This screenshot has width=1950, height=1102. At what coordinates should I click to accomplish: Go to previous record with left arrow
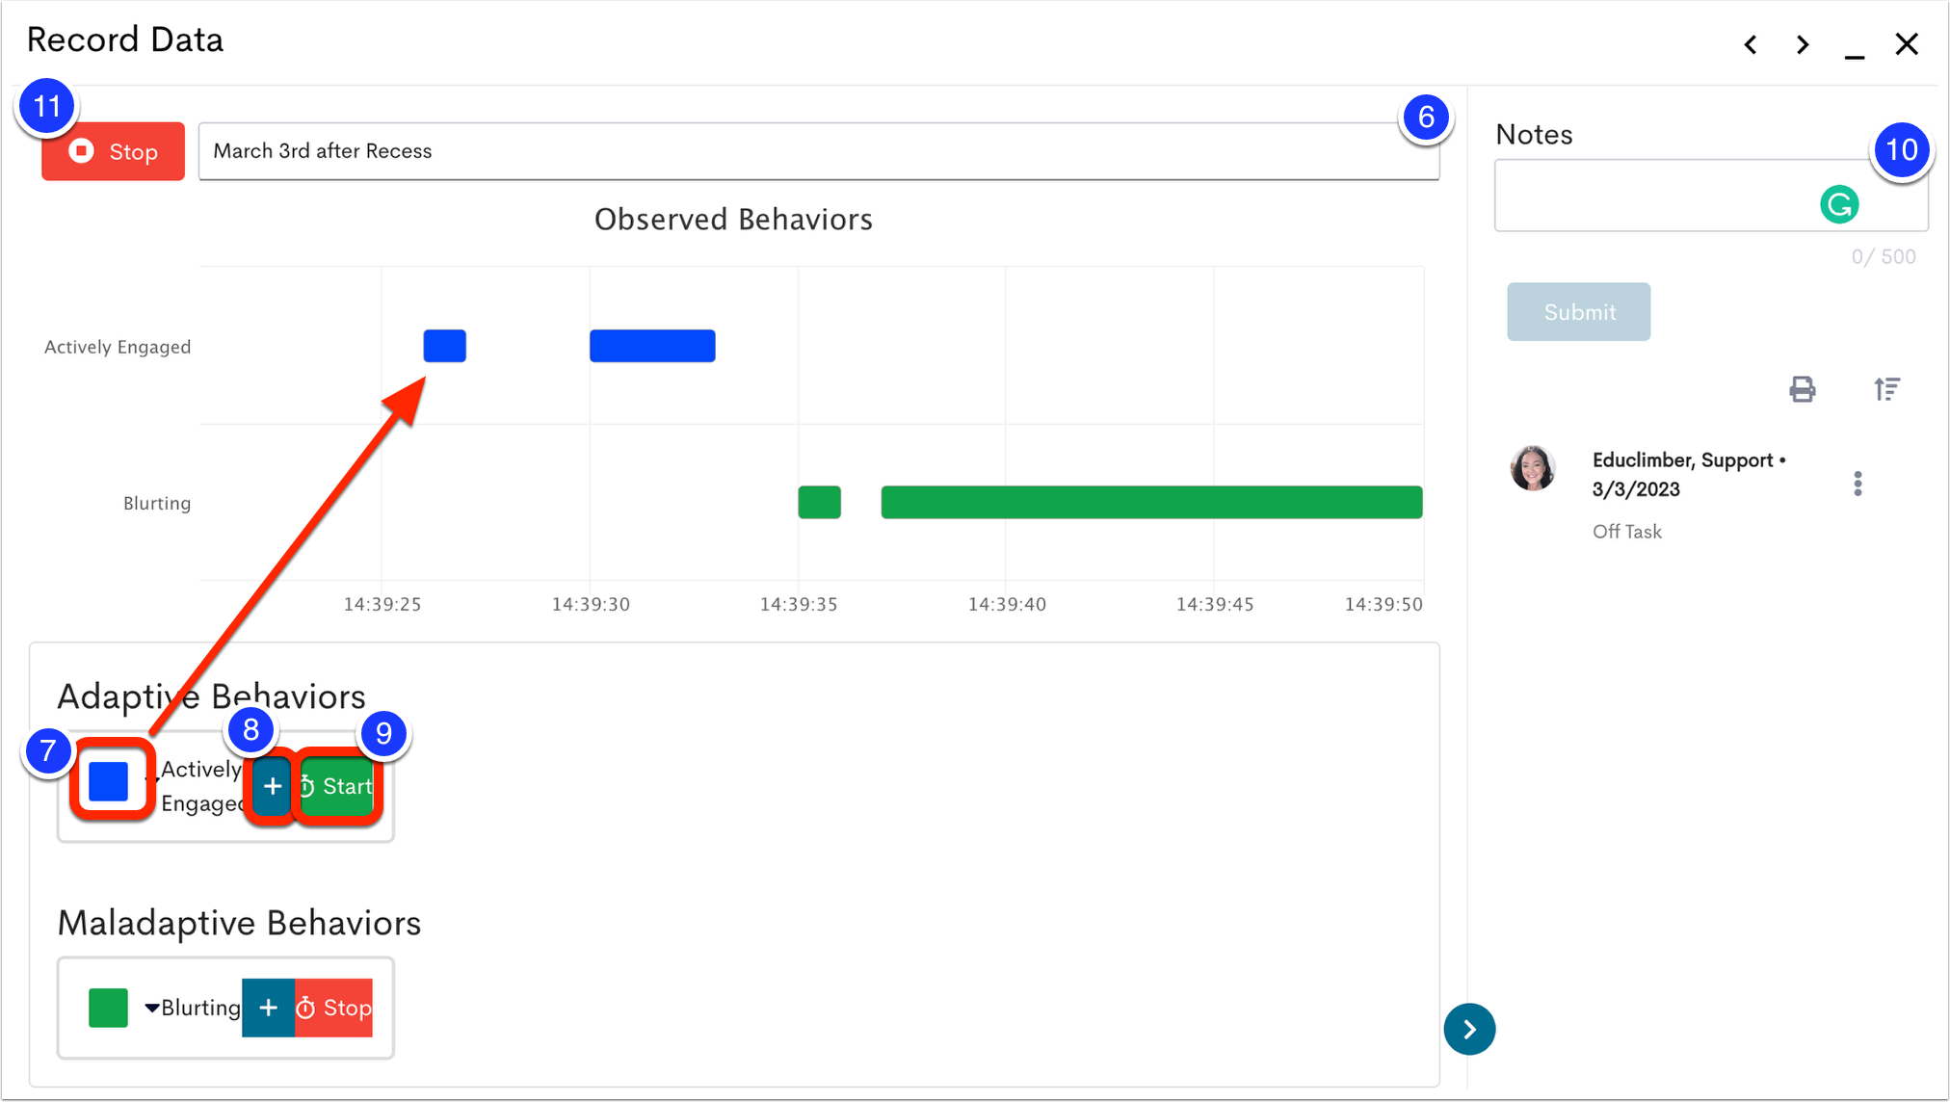[1751, 44]
